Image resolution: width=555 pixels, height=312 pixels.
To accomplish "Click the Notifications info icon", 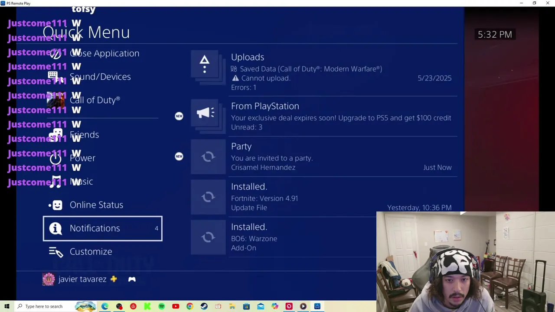I will coord(55,228).
